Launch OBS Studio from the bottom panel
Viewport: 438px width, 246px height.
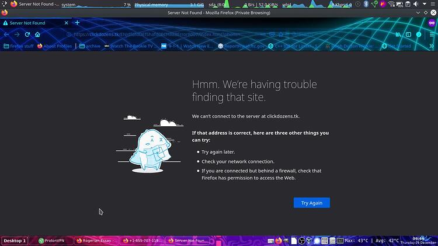coord(302,241)
